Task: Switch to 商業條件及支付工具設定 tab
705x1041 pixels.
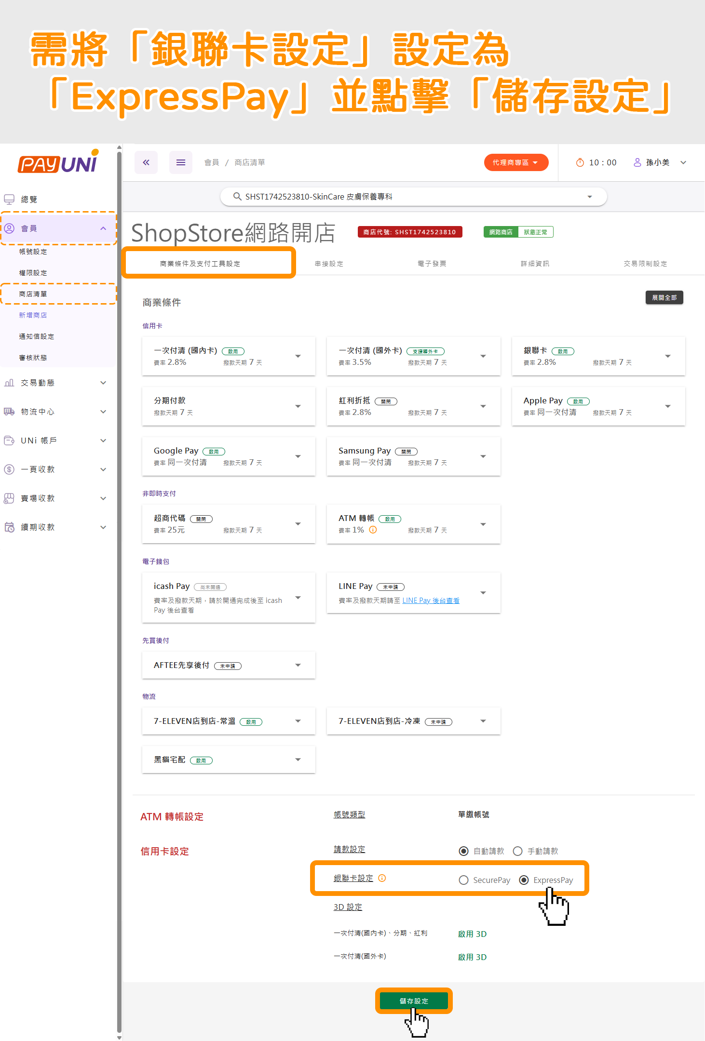Action: pos(200,264)
